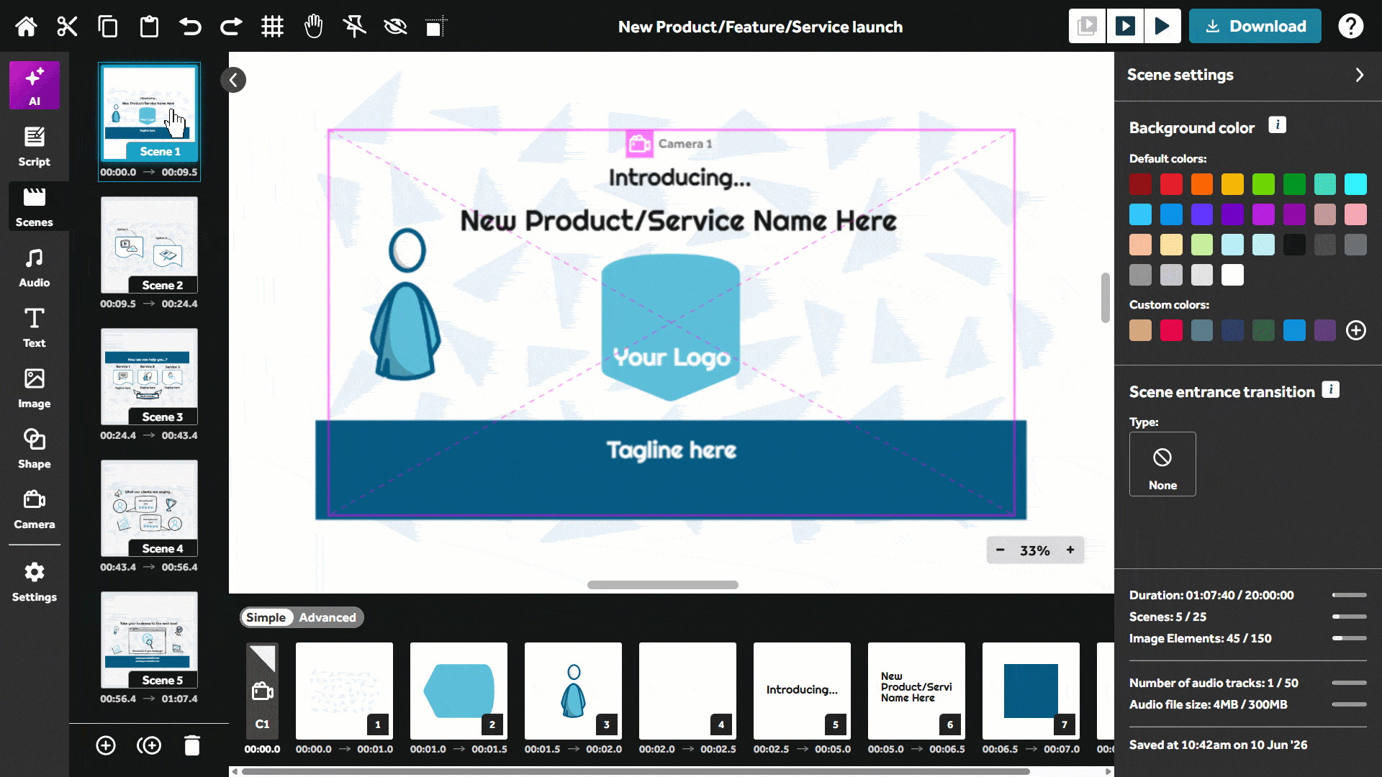Show Scene entrance transition info icon
This screenshot has height=777, width=1382.
[x=1330, y=389]
